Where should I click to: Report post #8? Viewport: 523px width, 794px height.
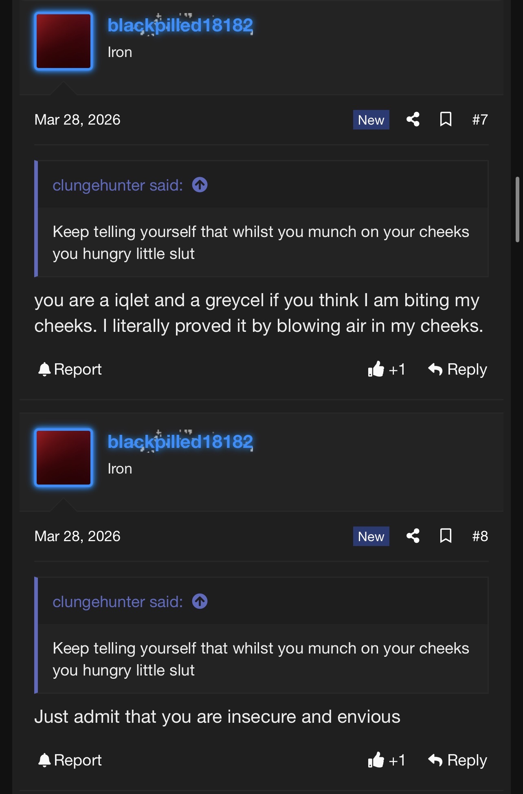pos(70,760)
